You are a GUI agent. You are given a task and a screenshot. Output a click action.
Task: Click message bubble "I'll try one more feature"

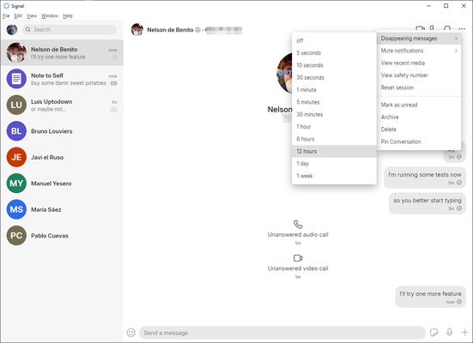(430, 297)
